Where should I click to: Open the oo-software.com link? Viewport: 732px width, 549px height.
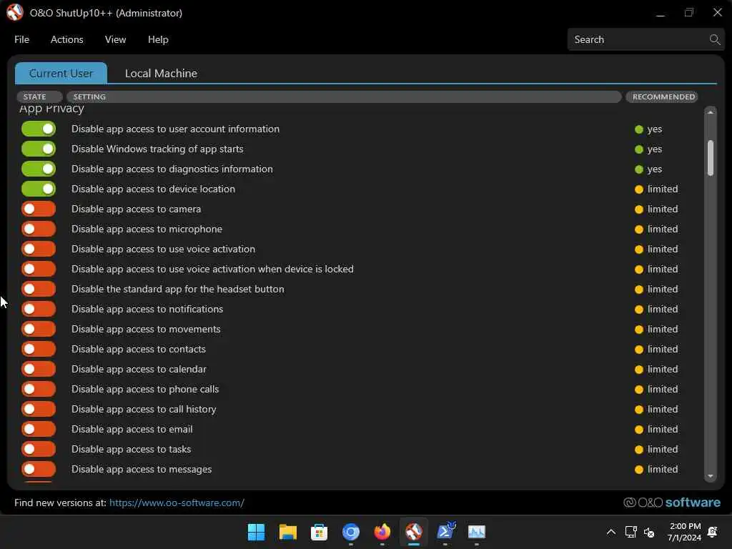click(177, 503)
